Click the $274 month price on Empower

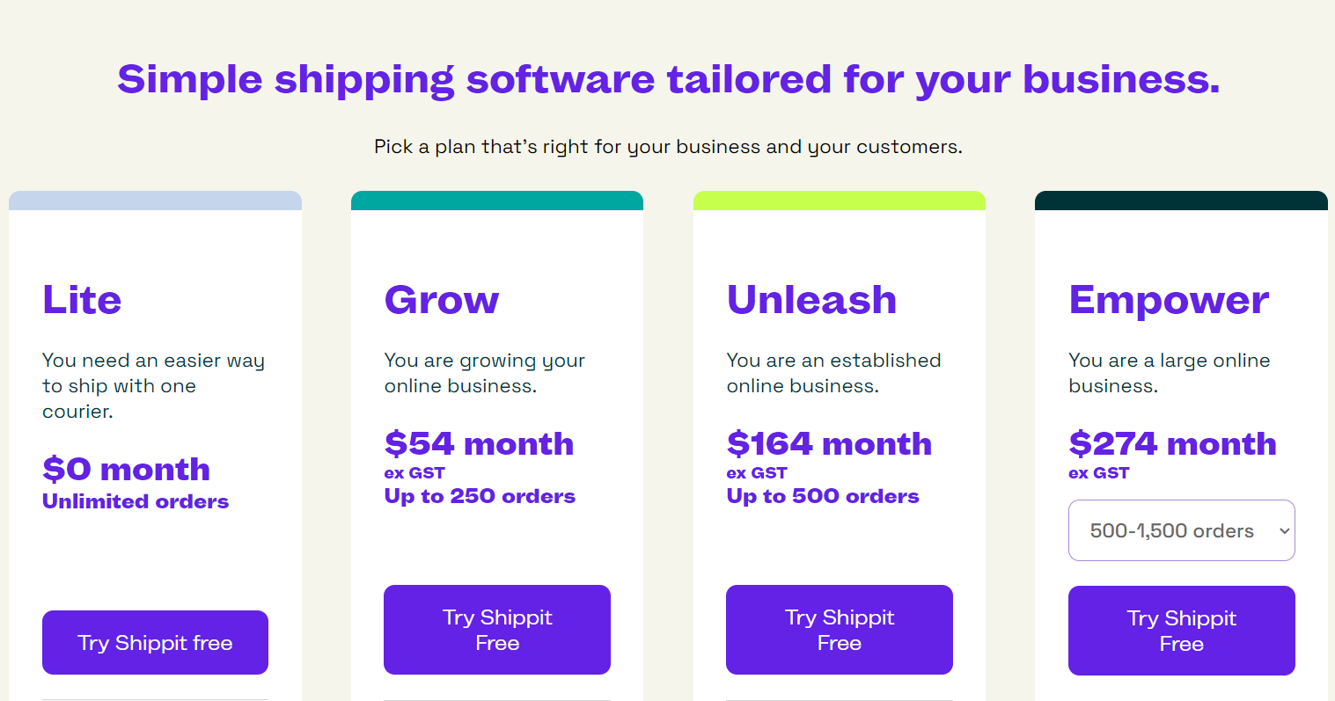[1172, 444]
